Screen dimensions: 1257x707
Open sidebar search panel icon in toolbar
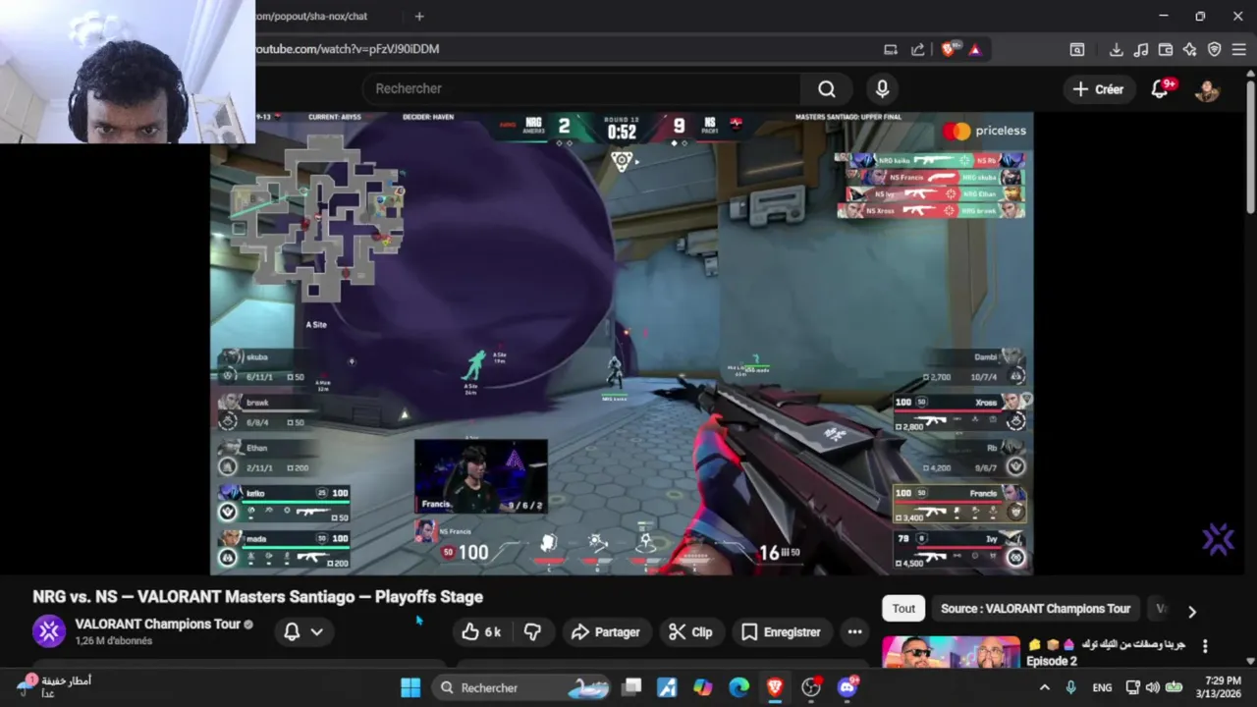pos(1077,49)
